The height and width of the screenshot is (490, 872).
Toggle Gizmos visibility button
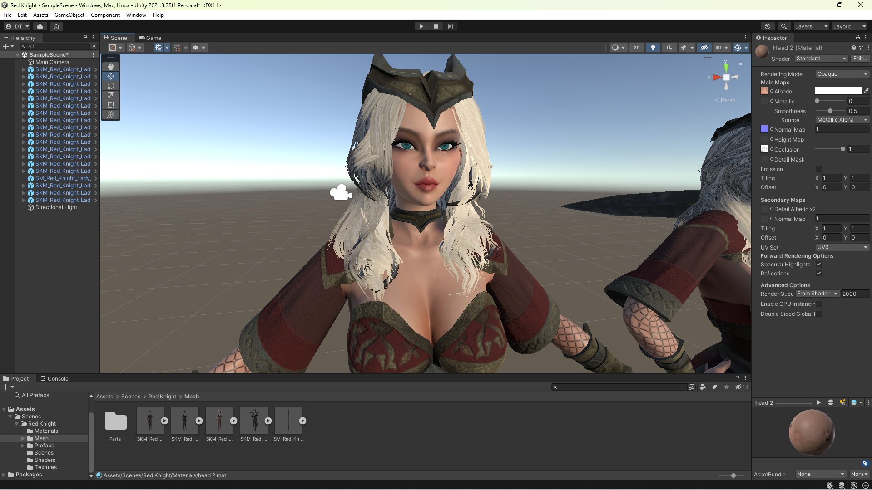tap(738, 48)
